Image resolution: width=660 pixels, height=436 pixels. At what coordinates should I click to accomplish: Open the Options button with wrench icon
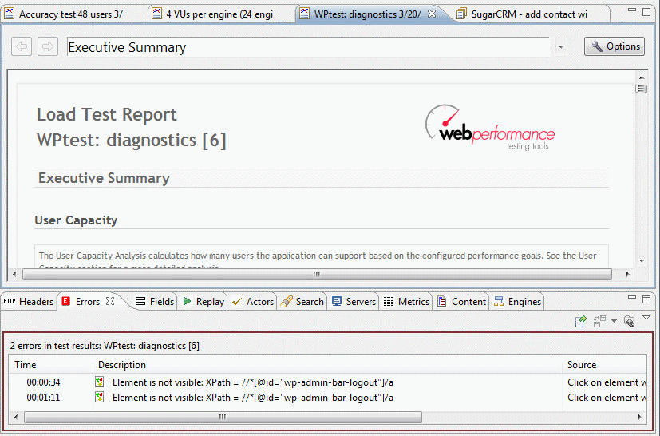(615, 46)
